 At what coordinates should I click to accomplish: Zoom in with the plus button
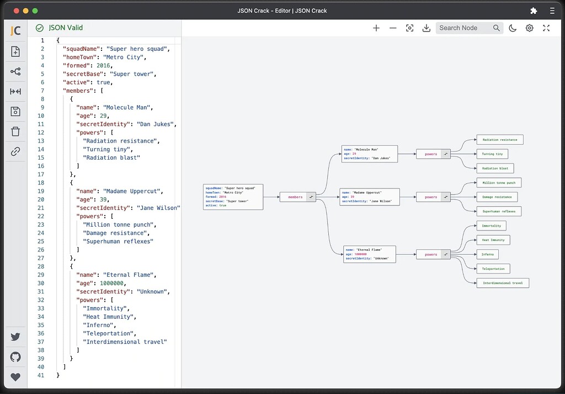coord(376,28)
